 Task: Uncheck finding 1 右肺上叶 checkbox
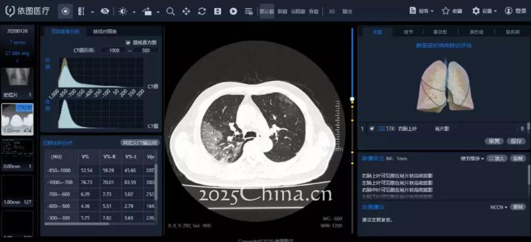[372, 128]
